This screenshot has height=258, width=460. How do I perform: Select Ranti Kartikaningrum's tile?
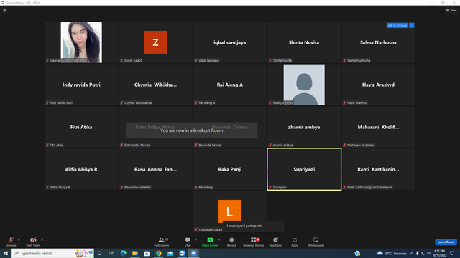click(x=378, y=169)
